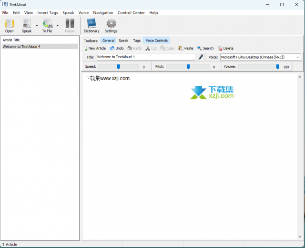Image resolution: width=305 pixels, height=248 pixels.
Task: Open the Insert Tags menu
Action: coord(48,13)
